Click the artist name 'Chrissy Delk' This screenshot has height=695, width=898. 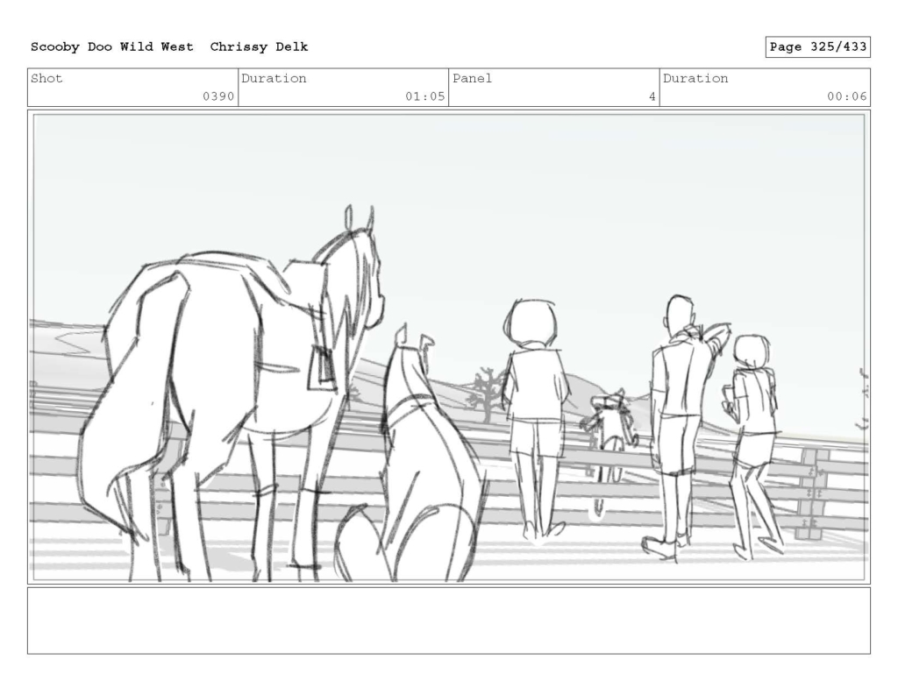[x=259, y=47]
